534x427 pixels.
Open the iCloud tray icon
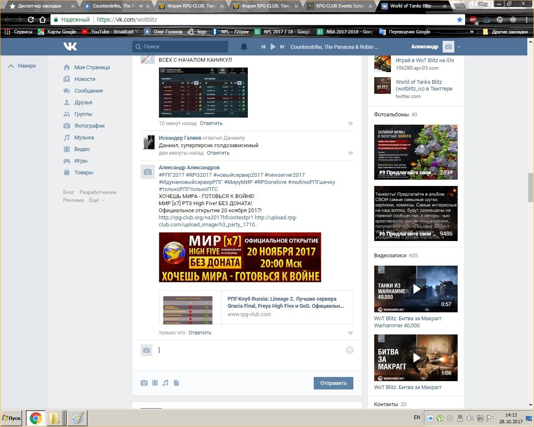430,418
